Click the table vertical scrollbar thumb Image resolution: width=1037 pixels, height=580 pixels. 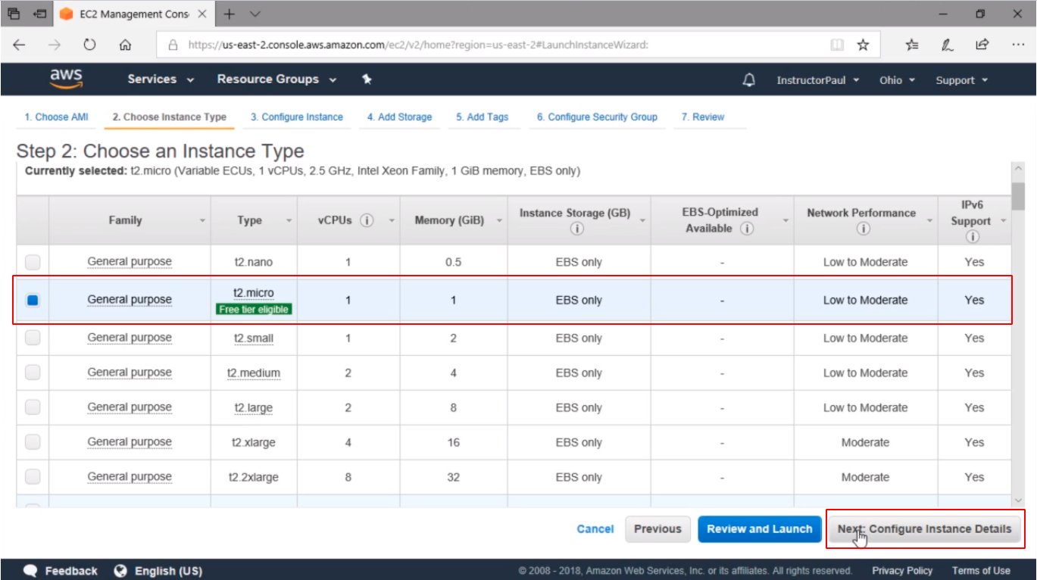click(1018, 195)
